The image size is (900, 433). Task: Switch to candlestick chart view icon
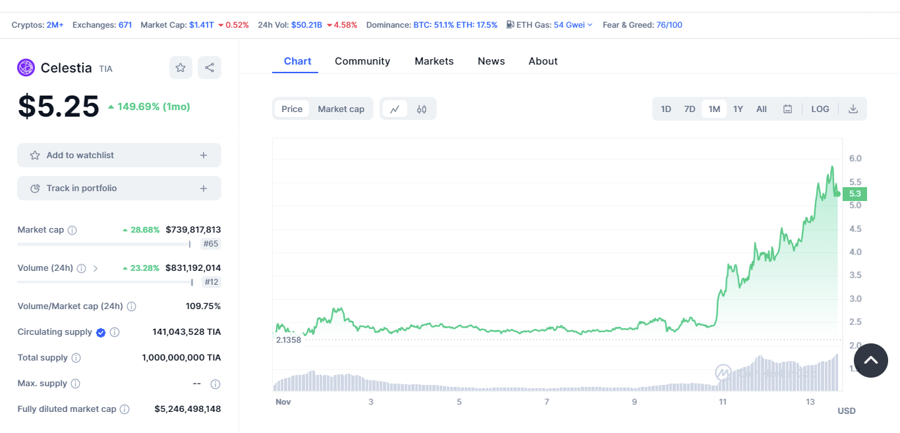422,109
